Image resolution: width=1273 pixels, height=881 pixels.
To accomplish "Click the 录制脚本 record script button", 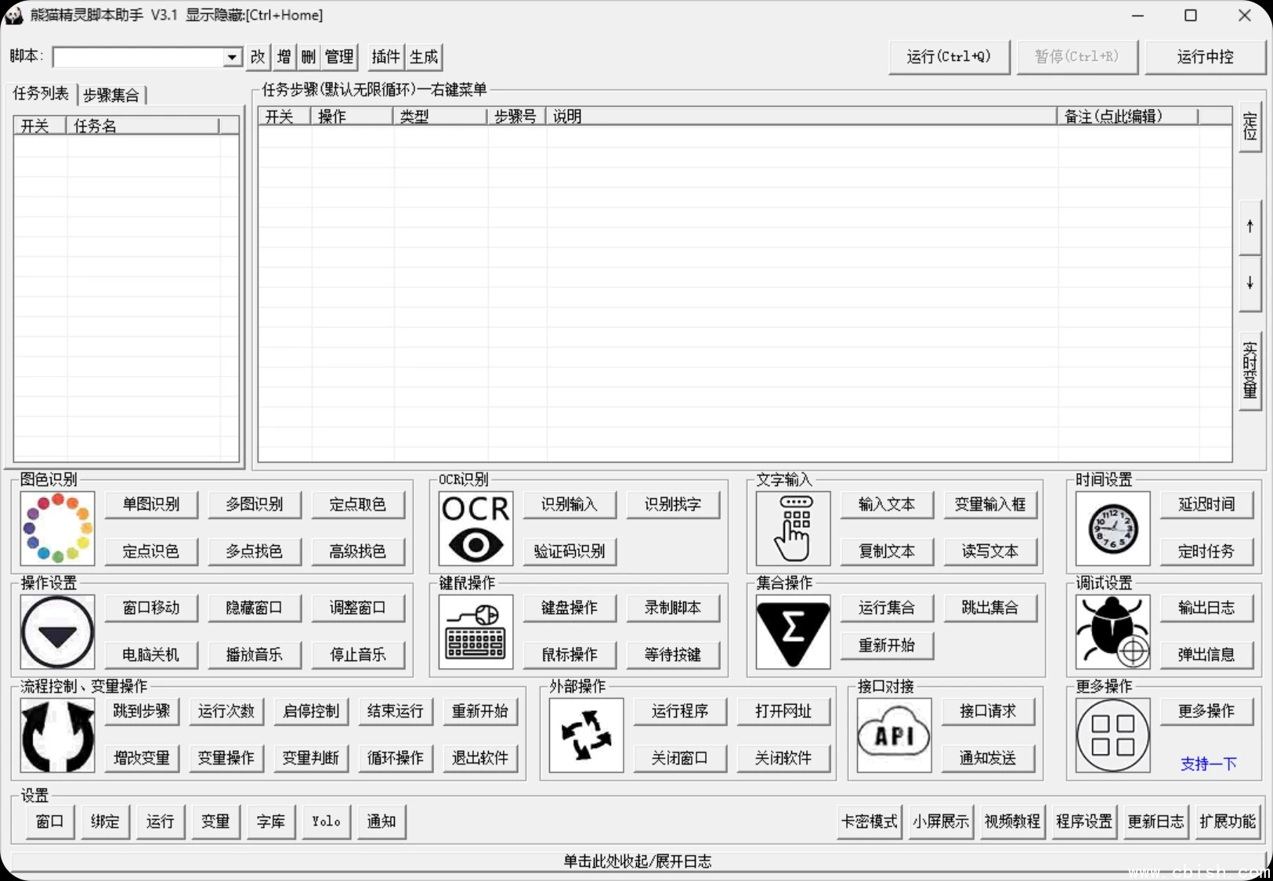I will (x=673, y=608).
